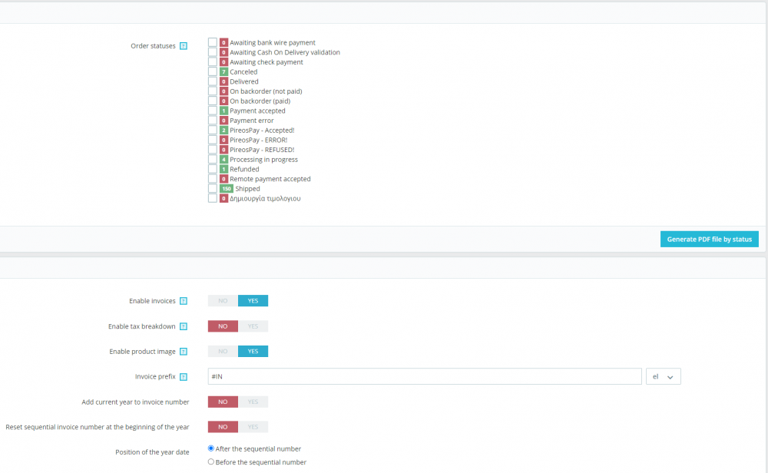Viewport: 768px width, 473px height.
Task: Enable adding current year to invoice number
Action: tap(253, 402)
